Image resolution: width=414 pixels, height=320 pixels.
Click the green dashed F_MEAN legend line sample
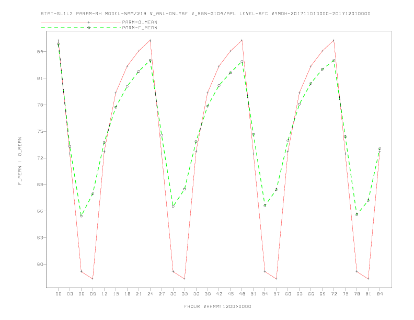pos(81,28)
